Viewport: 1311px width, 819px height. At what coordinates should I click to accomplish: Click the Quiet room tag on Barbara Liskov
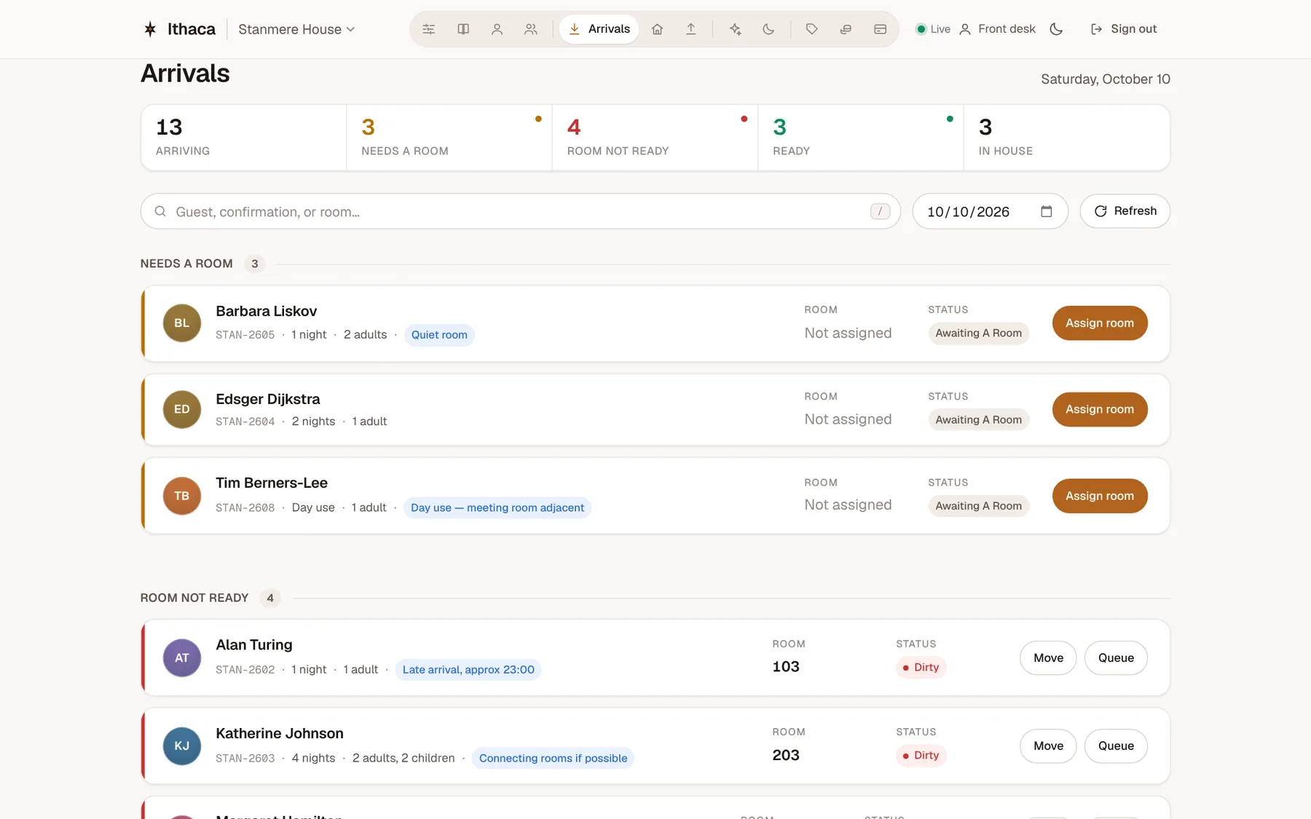point(439,335)
